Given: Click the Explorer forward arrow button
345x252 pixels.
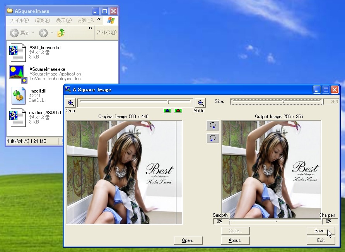Looking at the screenshot, I should [x=43, y=33].
